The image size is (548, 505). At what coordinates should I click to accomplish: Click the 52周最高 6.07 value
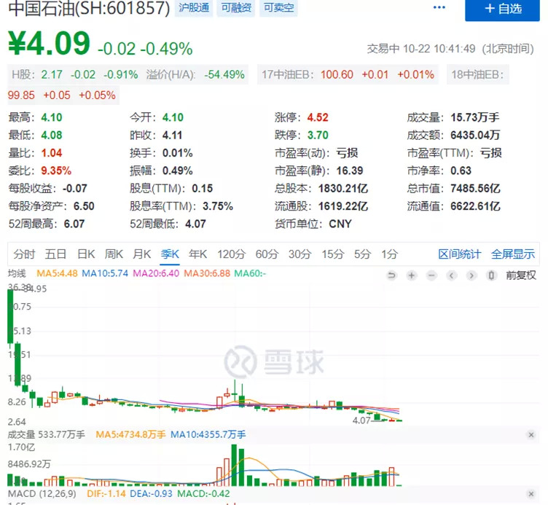coord(74,224)
